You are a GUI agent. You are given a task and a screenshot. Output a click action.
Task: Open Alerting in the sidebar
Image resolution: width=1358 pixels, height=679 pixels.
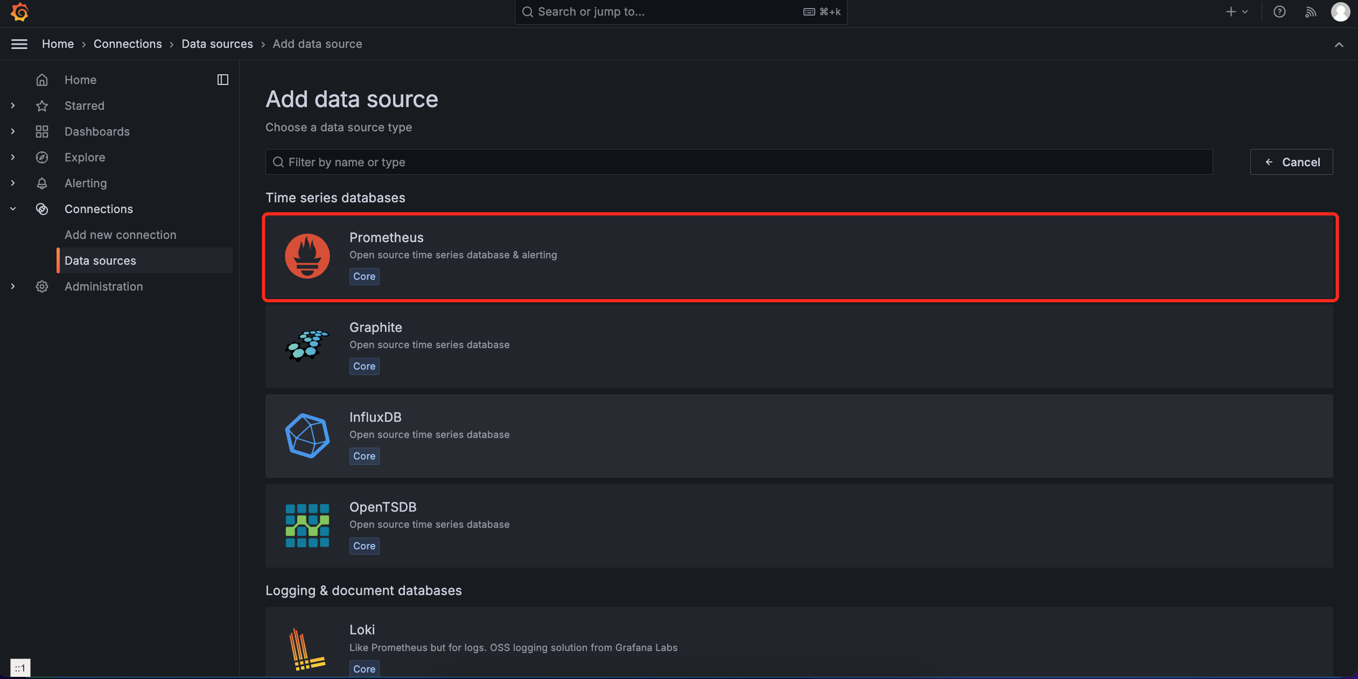point(86,183)
